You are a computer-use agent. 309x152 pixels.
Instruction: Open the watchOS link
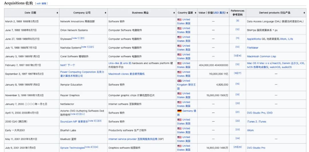tap(275, 67)
